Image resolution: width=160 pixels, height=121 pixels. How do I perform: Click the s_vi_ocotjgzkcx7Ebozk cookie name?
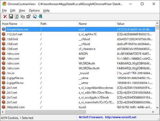click(94, 98)
